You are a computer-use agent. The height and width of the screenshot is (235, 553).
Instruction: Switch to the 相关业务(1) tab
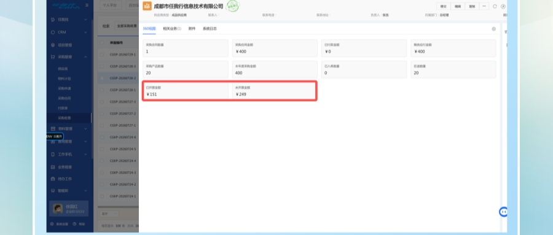pyautogui.click(x=172, y=29)
